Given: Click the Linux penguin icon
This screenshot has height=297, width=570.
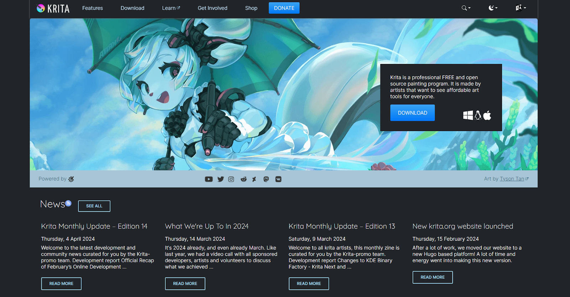Looking at the screenshot, I should coord(478,115).
